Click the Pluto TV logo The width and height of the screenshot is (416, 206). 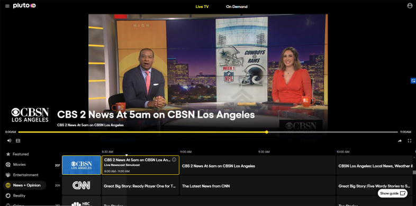click(x=24, y=6)
